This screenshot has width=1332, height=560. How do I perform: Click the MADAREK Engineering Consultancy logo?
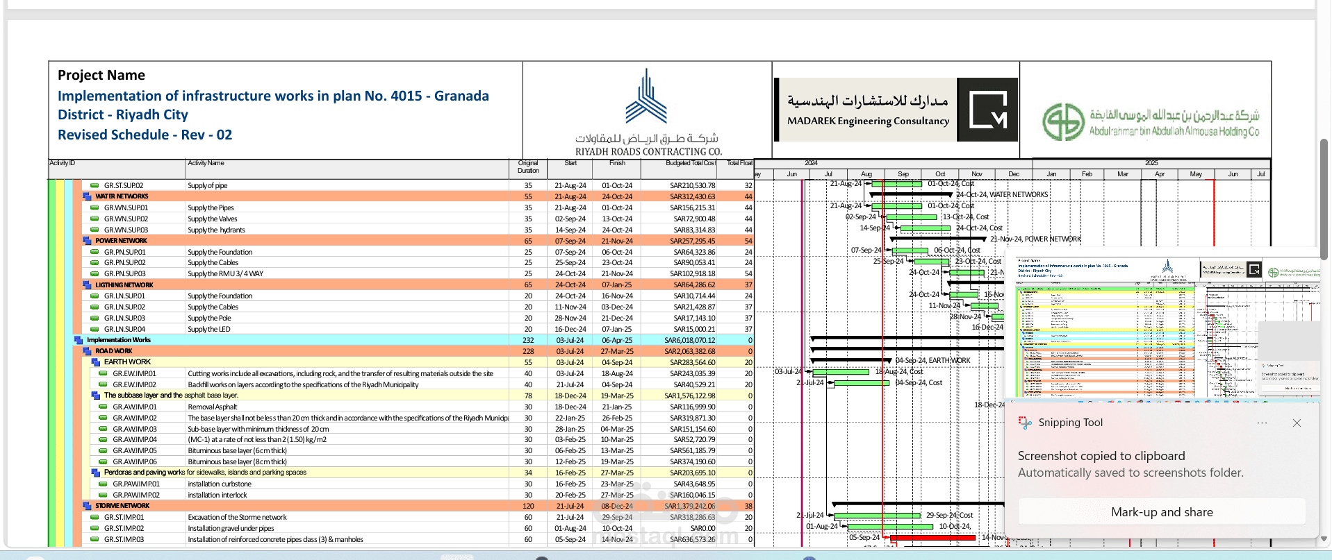click(x=896, y=110)
